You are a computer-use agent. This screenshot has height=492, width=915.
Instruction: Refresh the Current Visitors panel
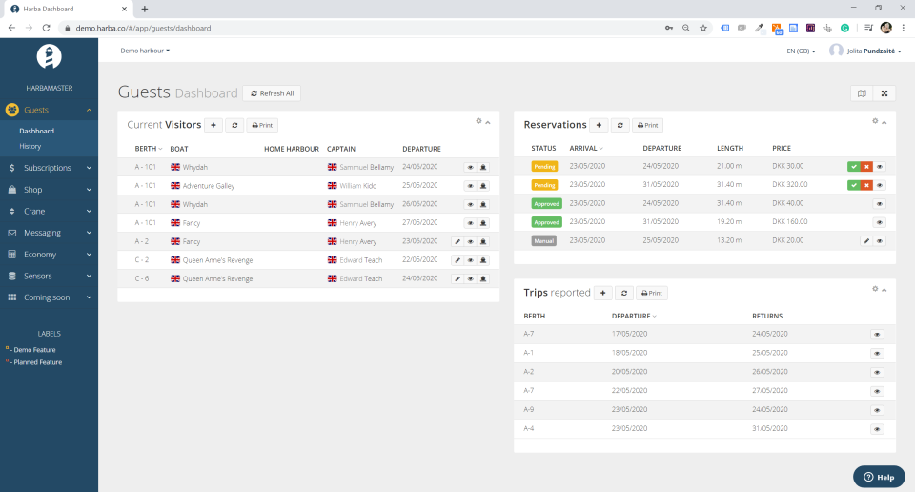pos(234,125)
